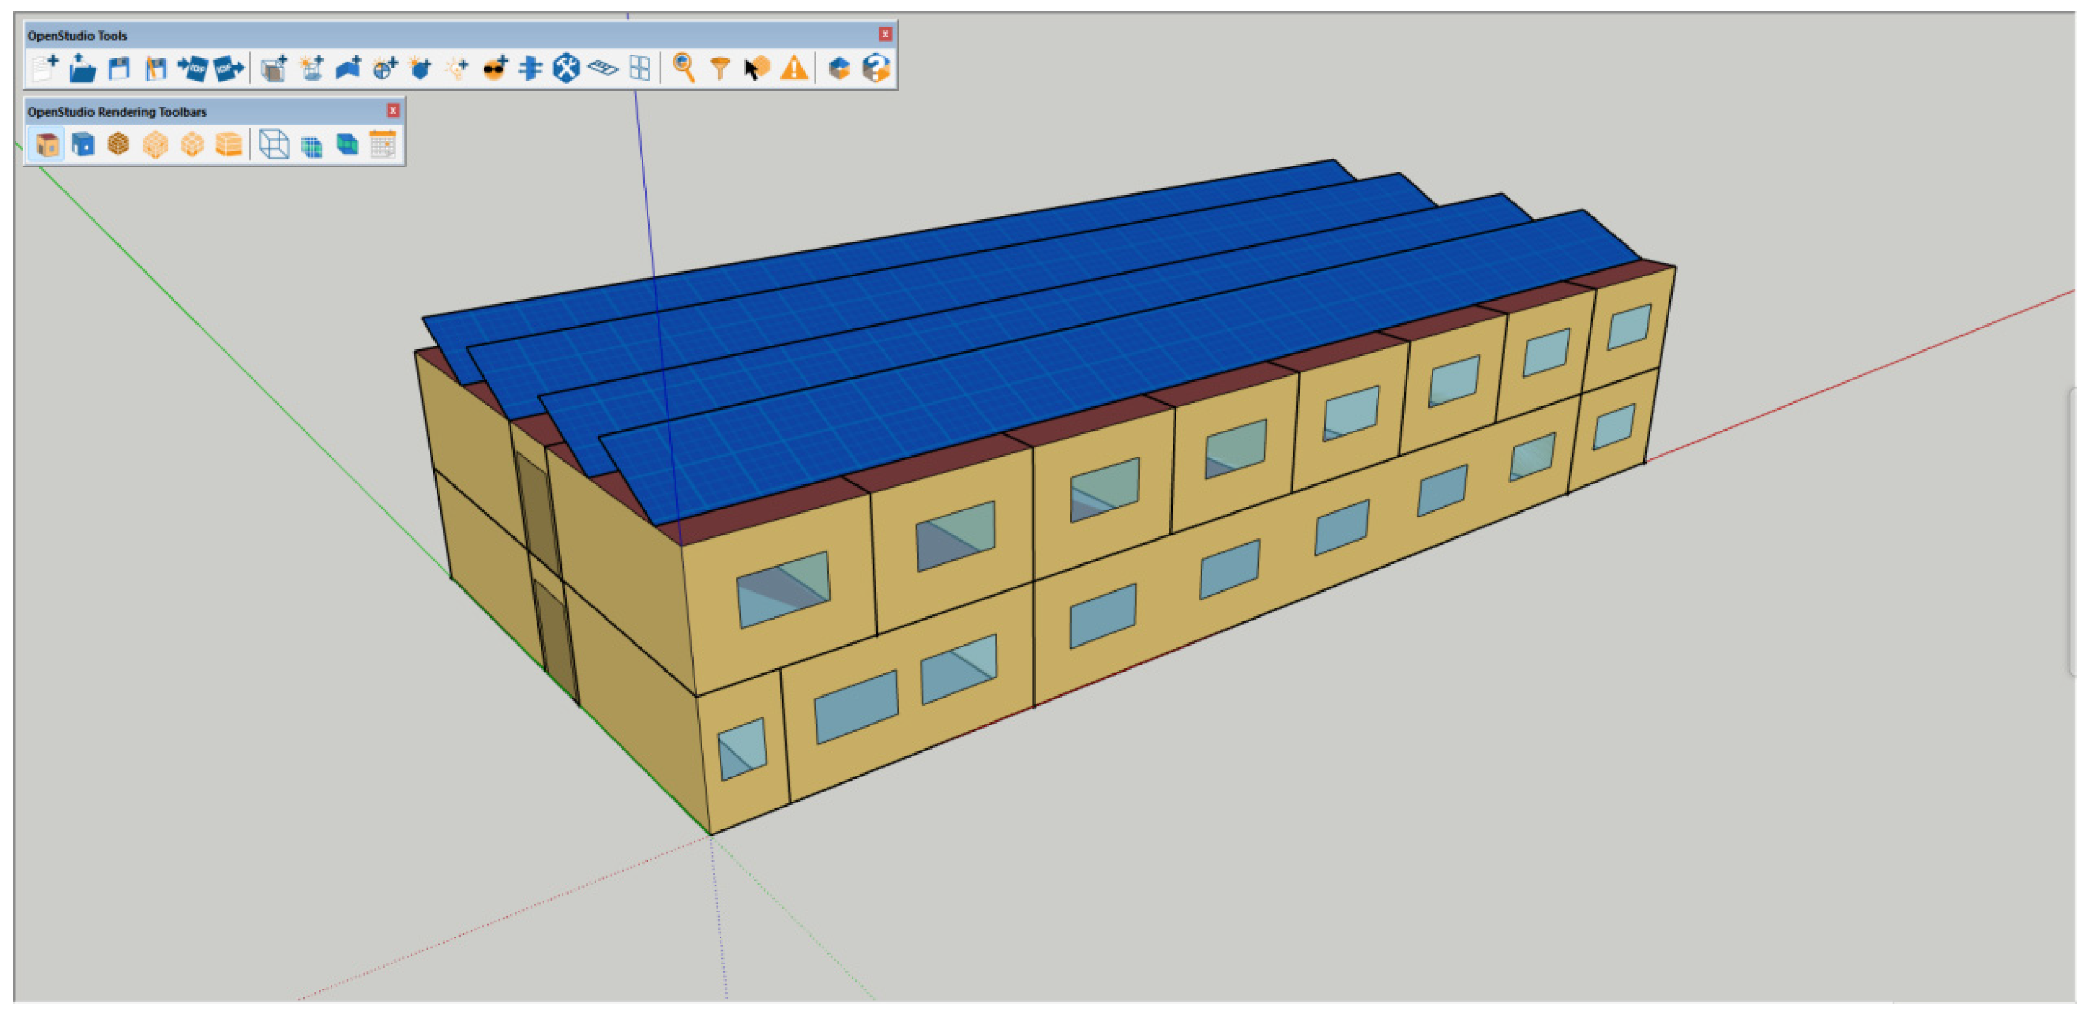Screen dimensions: 2087x1019
Task: Render by Thermal Zone
Action: click(192, 145)
